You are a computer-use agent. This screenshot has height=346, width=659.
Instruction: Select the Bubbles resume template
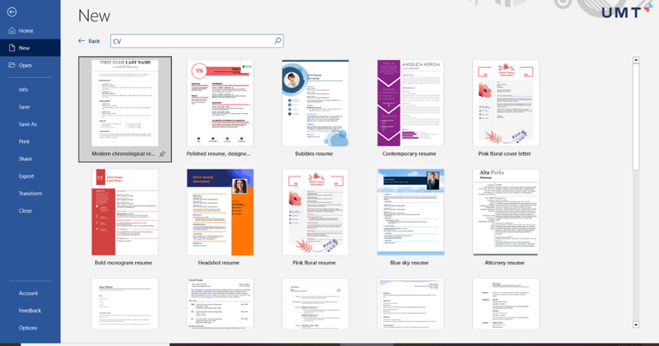[315, 104]
